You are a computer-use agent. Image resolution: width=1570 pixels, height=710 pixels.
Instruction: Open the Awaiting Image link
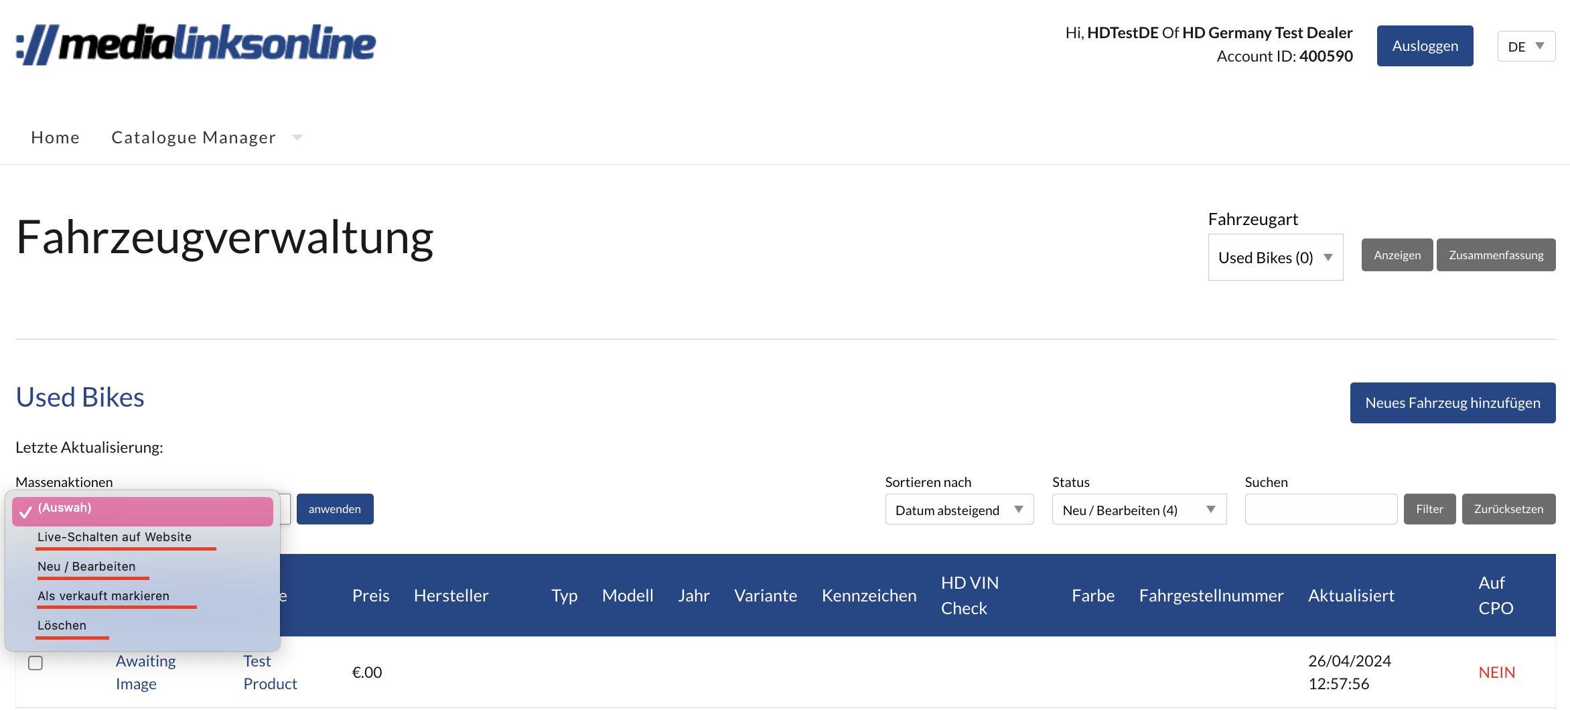pyautogui.click(x=145, y=672)
